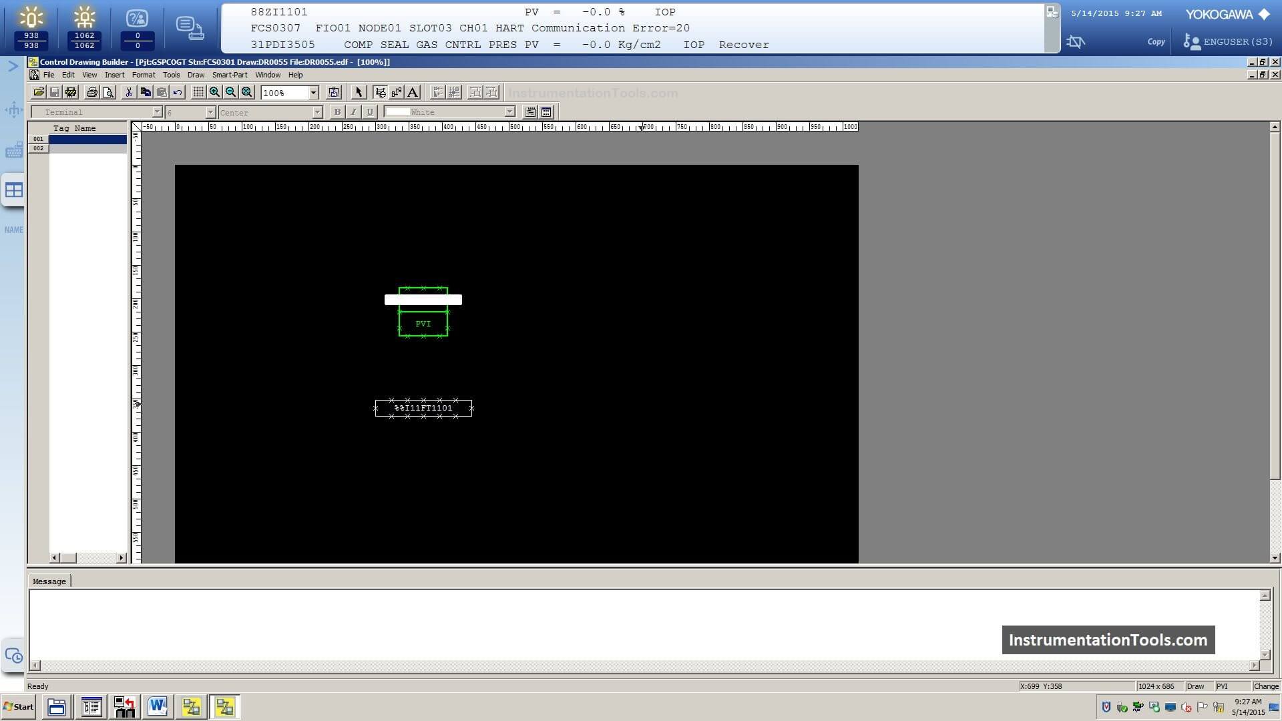Open the Insert menu
Image resolution: width=1282 pixels, height=721 pixels.
[x=114, y=75]
